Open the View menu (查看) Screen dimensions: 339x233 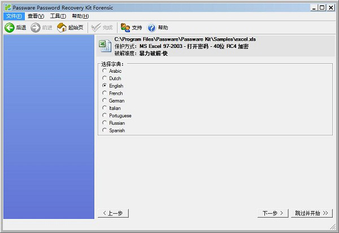click(36, 16)
